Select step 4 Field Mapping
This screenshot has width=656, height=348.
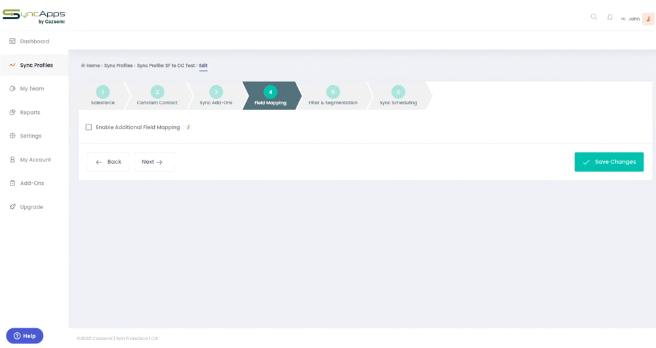coord(270,96)
